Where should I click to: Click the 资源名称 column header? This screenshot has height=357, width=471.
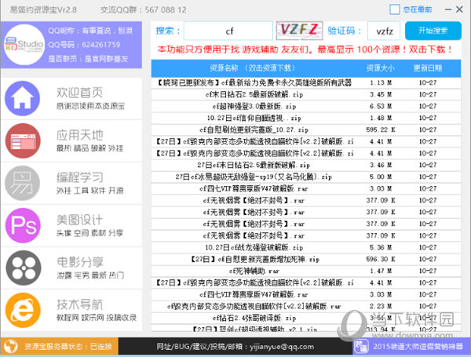(x=252, y=68)
